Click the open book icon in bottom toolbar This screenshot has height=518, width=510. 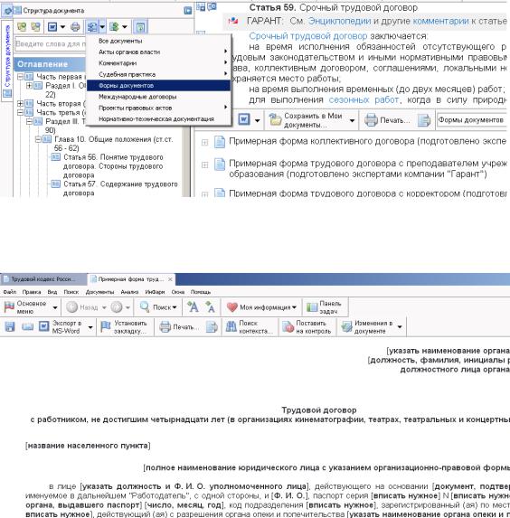27,326
